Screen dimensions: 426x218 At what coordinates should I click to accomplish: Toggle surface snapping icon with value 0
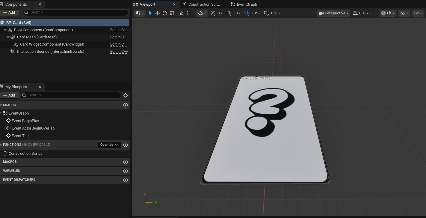[x=213, y=13]
